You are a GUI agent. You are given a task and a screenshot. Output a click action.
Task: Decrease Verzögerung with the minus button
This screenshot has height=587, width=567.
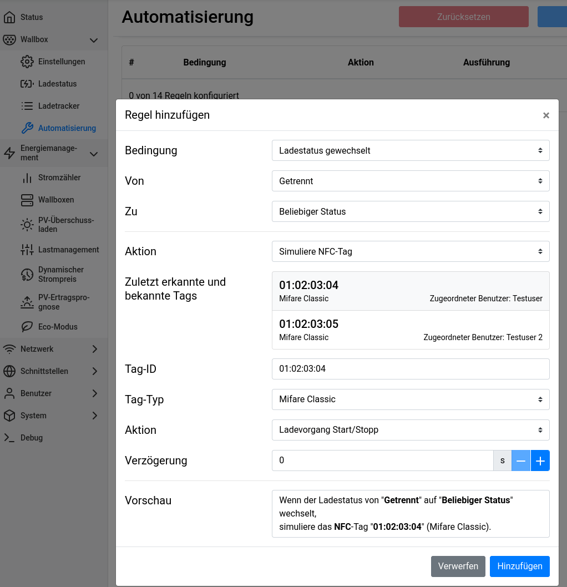520,461
